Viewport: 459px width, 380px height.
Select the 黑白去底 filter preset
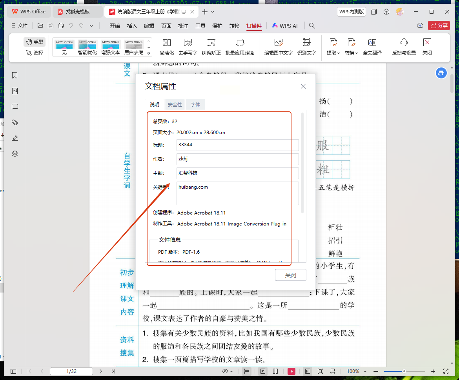click(x=134, y=47)
